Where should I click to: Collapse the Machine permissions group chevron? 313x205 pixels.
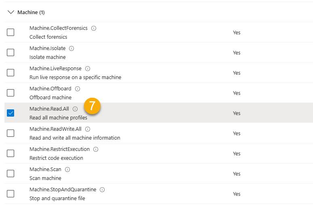pos(11,13)
